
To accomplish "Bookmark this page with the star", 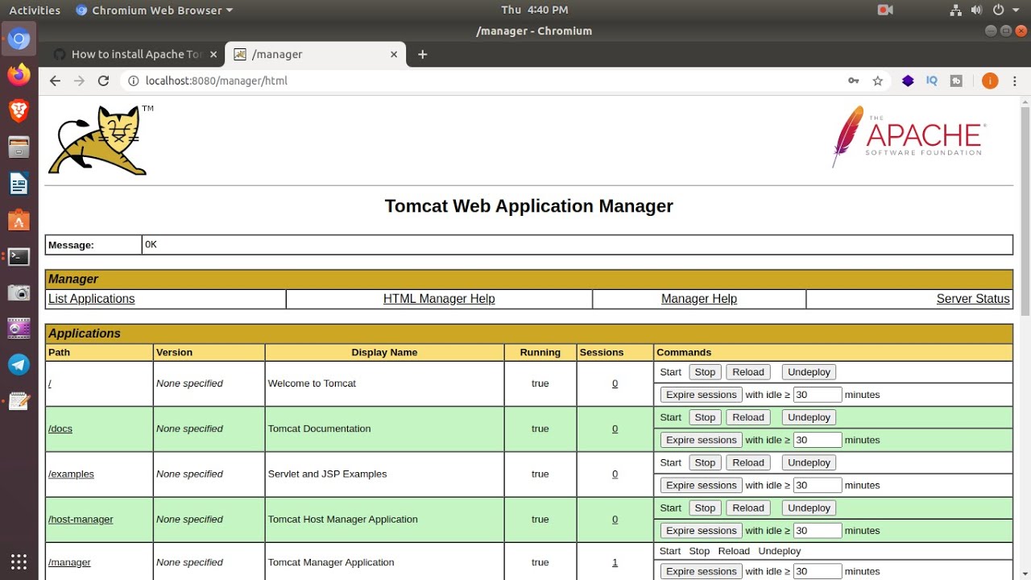I will click(878, 81).
